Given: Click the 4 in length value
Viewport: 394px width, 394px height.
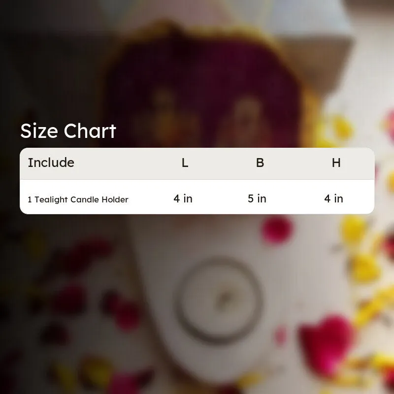Looking at the screenshot, I should (x=183, y=199).
